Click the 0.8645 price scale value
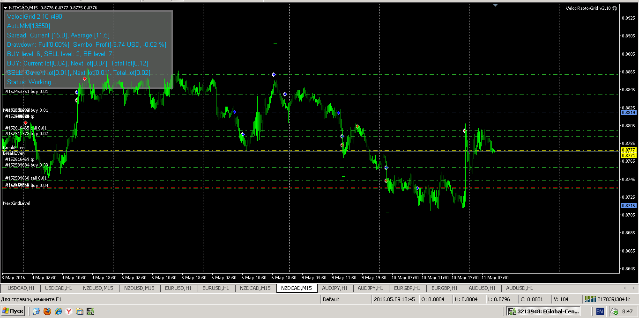 click(628, 269)
